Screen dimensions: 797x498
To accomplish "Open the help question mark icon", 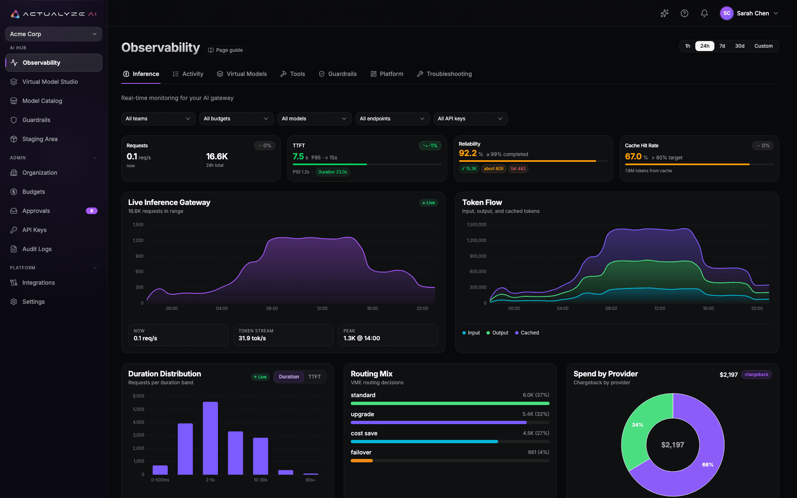I will tap(685, 13).
